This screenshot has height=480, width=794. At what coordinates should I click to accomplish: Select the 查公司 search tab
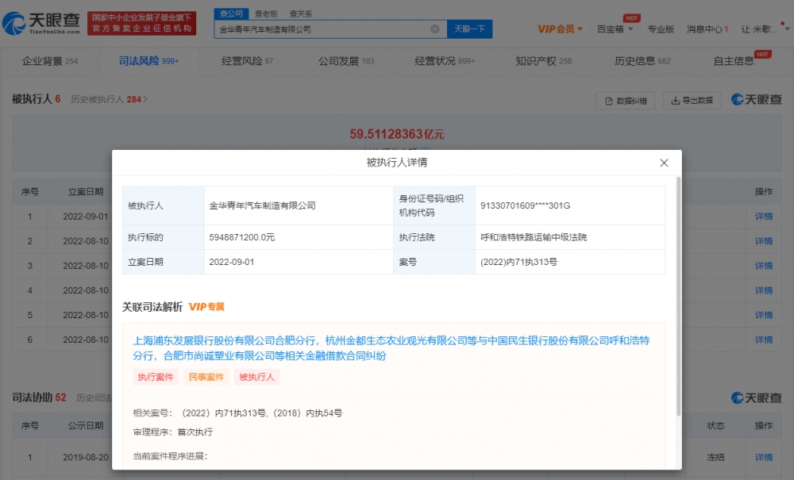pyautogui.click(x=231, y=13)
